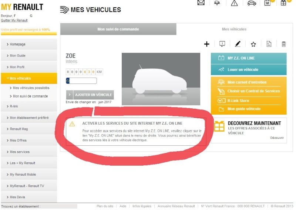Mark vehicle as favorite with star icon
This screenshot has width=296, height=210.
(x=253, y=44)
